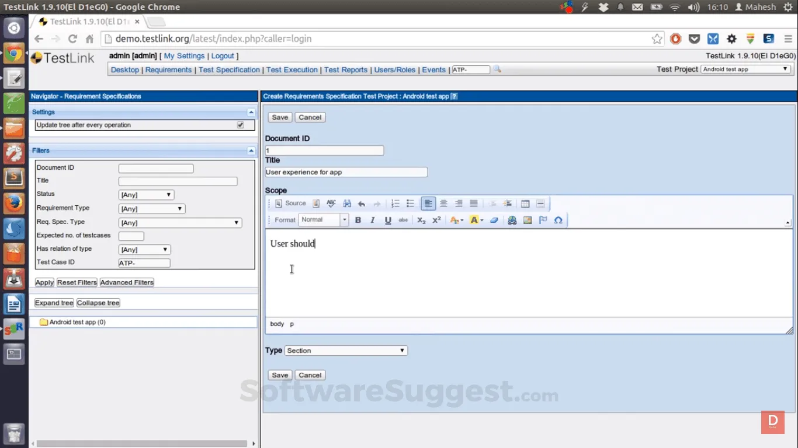Insert a numbered list in Scope
Image resolution: width=798 pixels, height=448 pixels.
pos(395,204)
